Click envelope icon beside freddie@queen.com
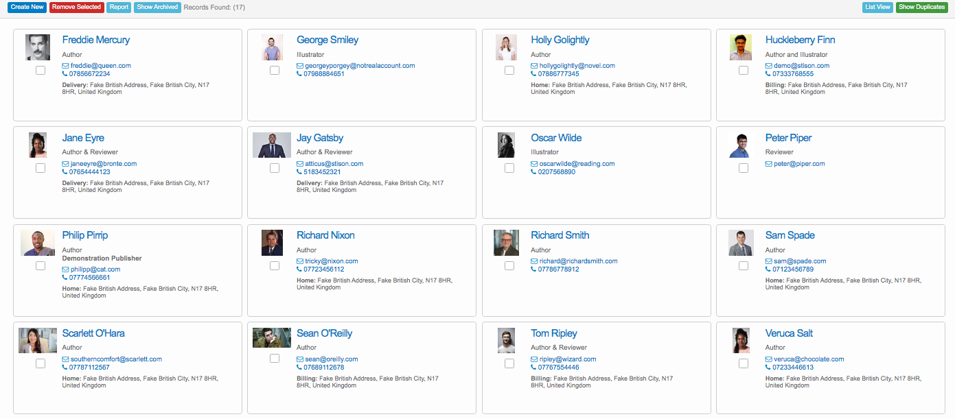 pyautogui.click(x=65, y=66)
